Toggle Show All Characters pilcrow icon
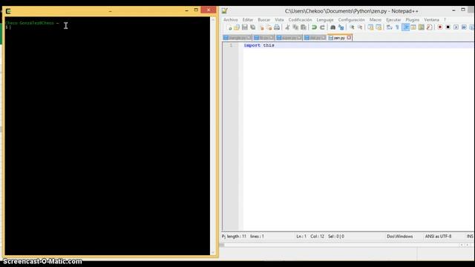The image size is (475, 267). 397,27
